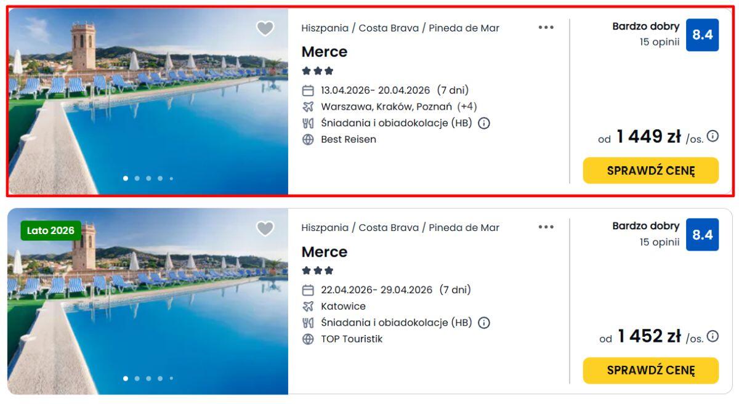Click the Lato 2026 green badge
The height and width of the screenshot is (404, 739).
click(x=50, y=231)
